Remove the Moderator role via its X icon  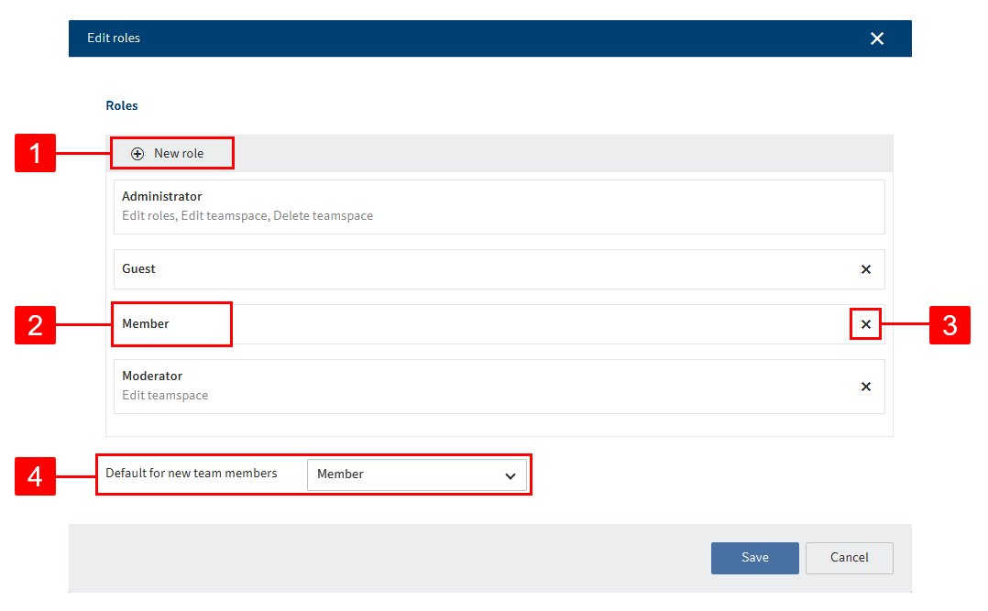pyautogui.click(x=865, y=387)
